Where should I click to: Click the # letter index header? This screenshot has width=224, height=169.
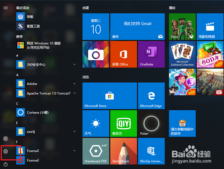[17, 56]
